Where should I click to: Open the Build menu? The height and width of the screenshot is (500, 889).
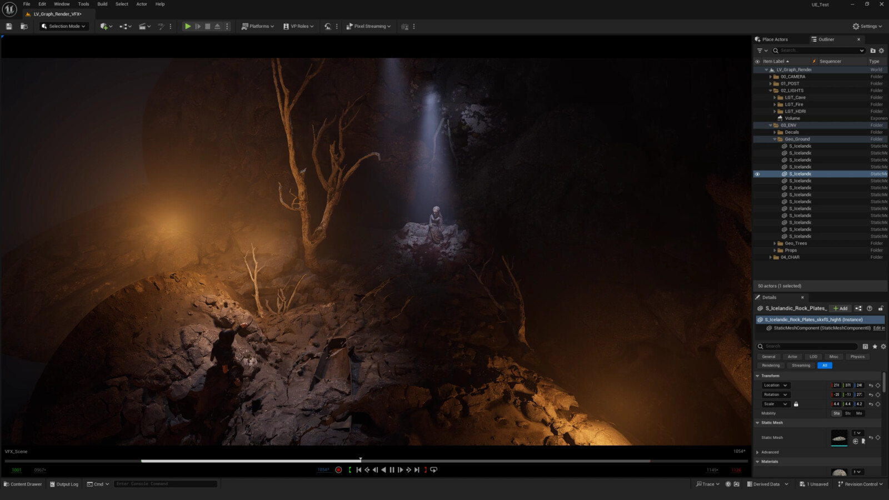(x=102, y=4)
